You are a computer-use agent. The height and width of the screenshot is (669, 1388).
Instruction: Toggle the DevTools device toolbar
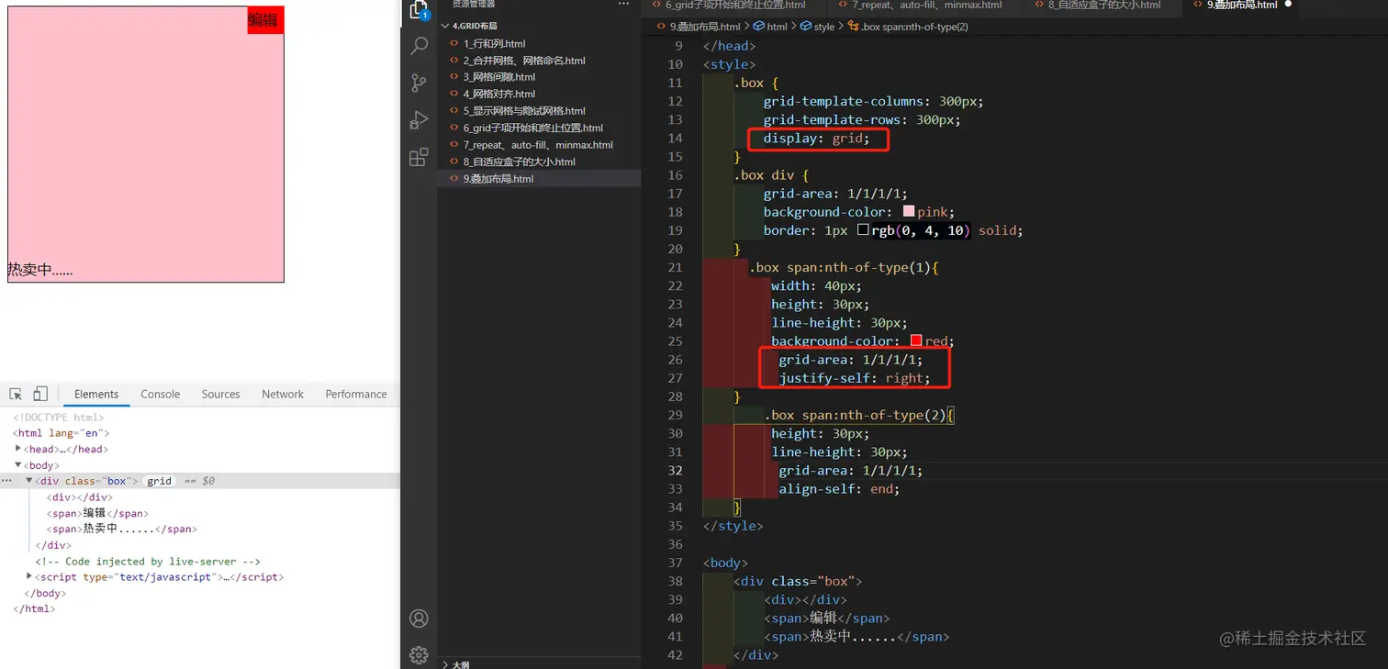pyautogui.click(x=40, y=395)
